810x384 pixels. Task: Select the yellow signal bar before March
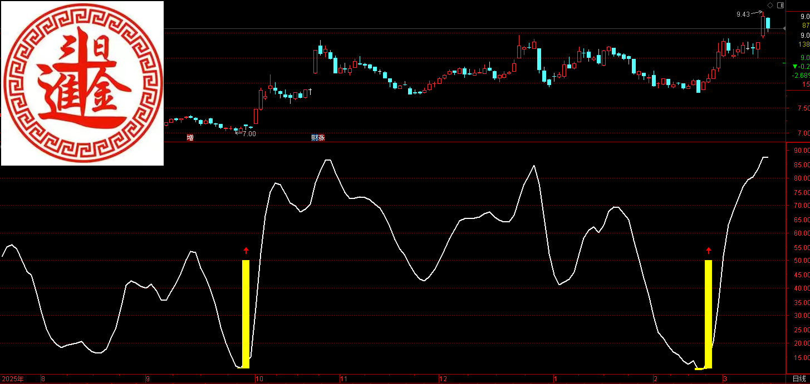coord(709,314)
